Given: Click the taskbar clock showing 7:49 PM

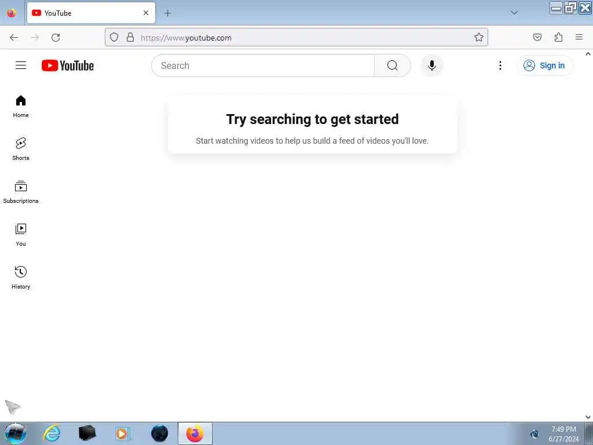Looking at the screenshot, I should 563,434.
